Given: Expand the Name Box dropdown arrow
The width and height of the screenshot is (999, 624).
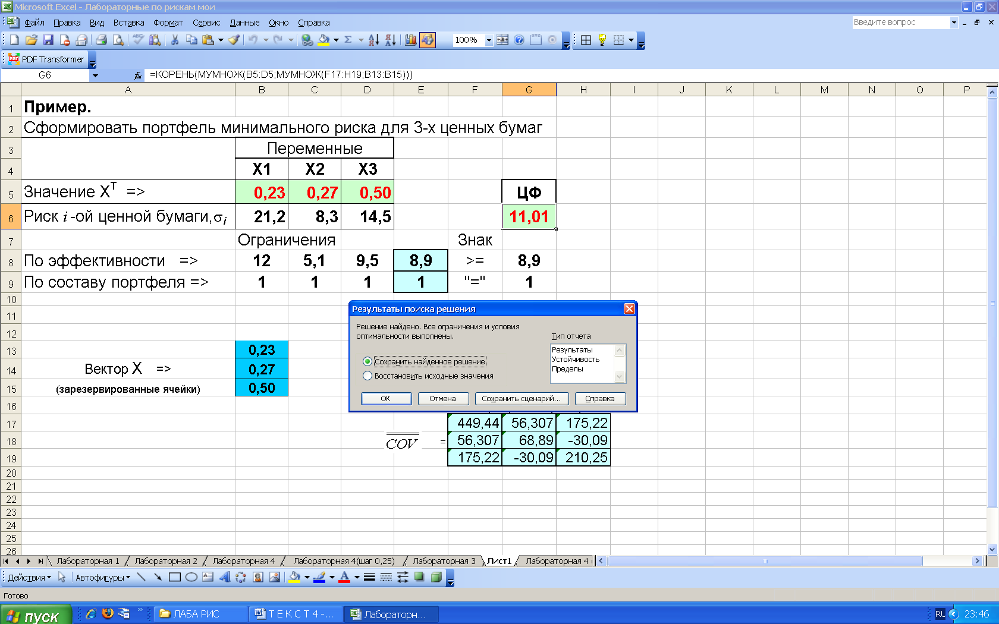Looking at the screenshot, I should (x=95, y=75).
